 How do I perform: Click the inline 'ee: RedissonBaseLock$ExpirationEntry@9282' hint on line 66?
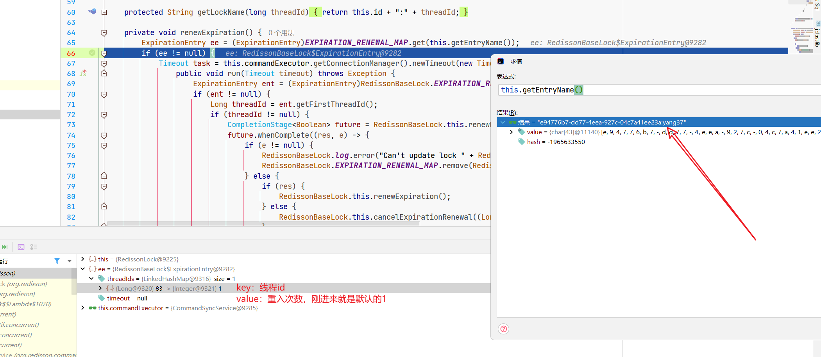point(313,53)
